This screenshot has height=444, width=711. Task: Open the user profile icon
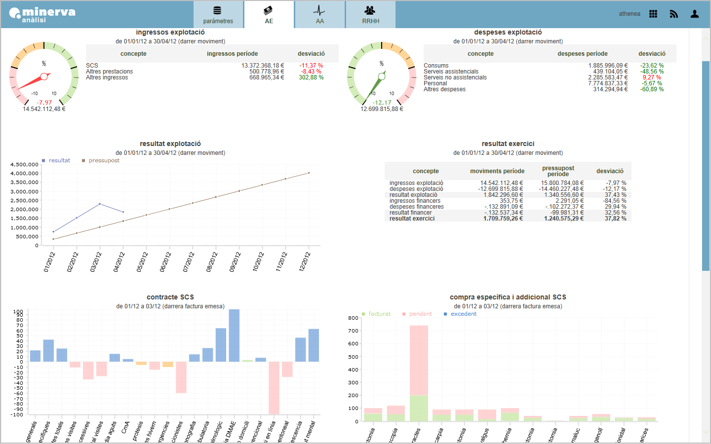click(x=695, y=14)
